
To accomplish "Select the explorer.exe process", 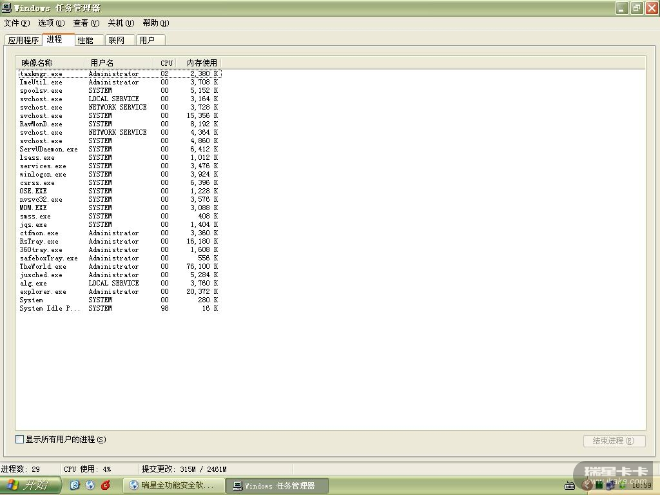I will [120, 291].
